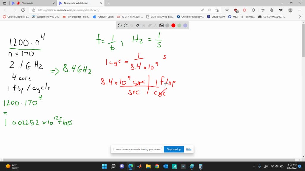
Task: Select the Pen drawing tool
Action: point(138,26)
